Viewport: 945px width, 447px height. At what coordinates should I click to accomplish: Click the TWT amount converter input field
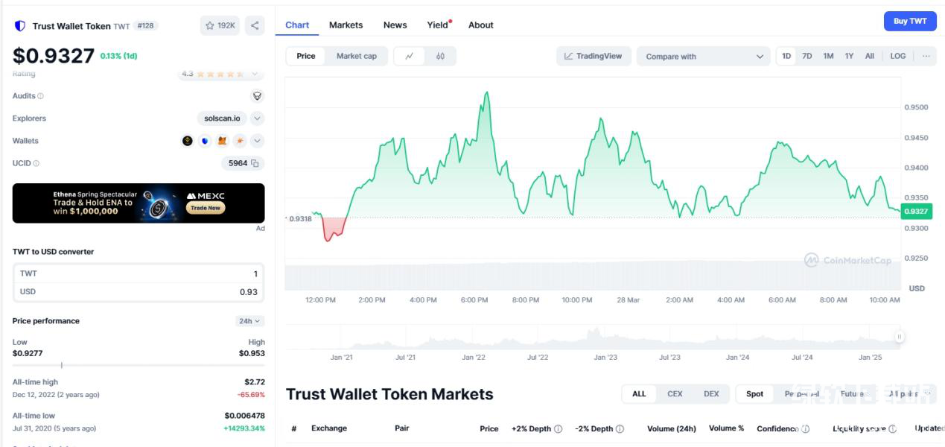point(139,274)
